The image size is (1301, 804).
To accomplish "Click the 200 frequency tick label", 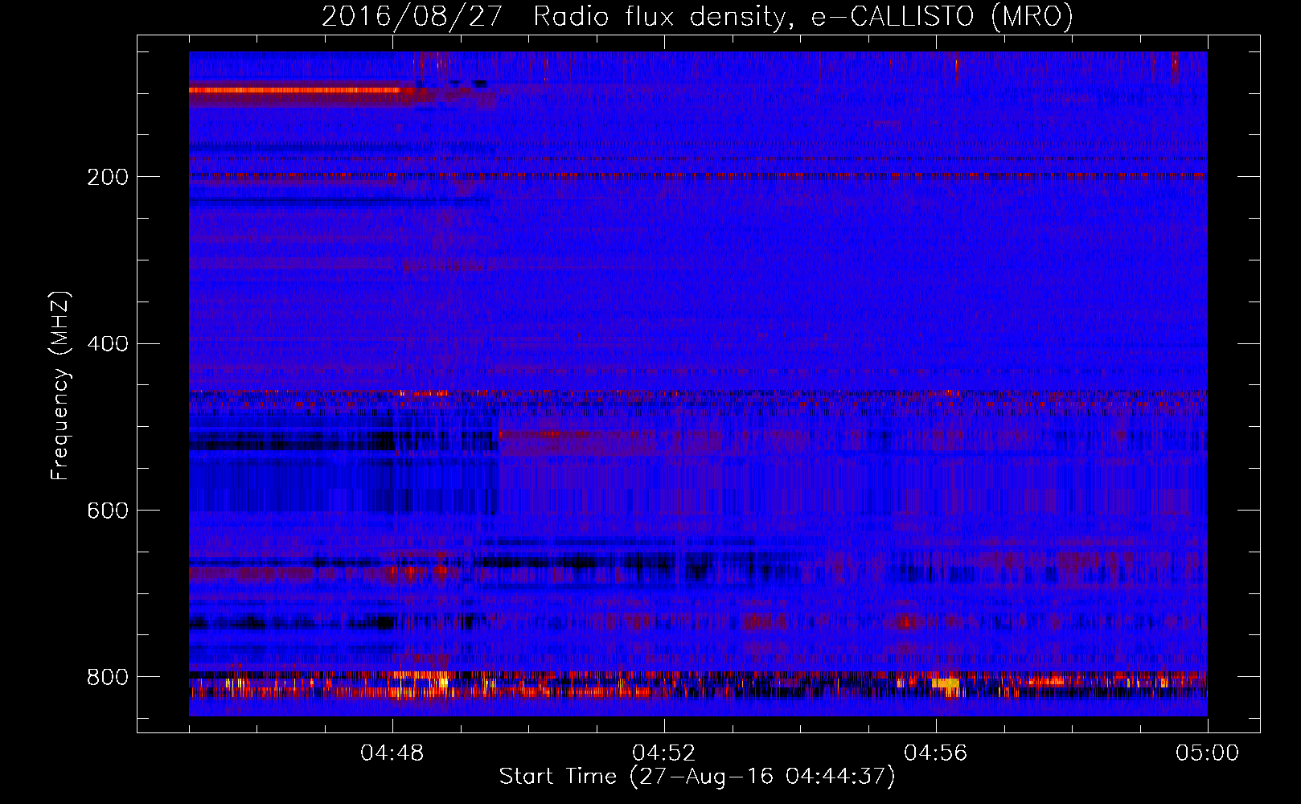I will (x=108, y=177).
